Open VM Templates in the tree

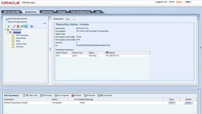(x=22, y=35)
